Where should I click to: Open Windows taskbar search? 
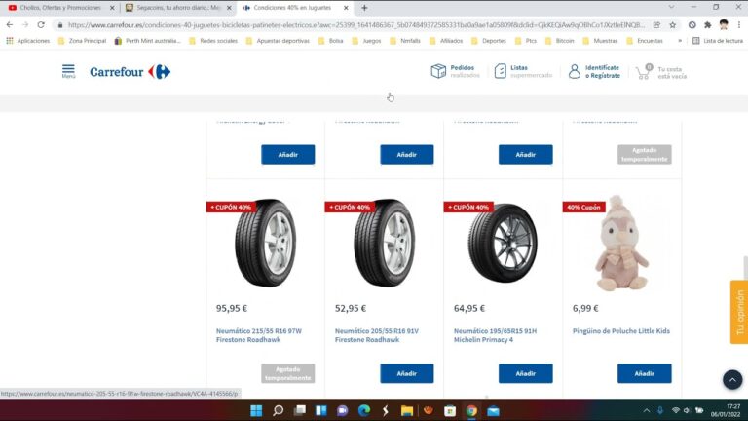tap(279, 410)
